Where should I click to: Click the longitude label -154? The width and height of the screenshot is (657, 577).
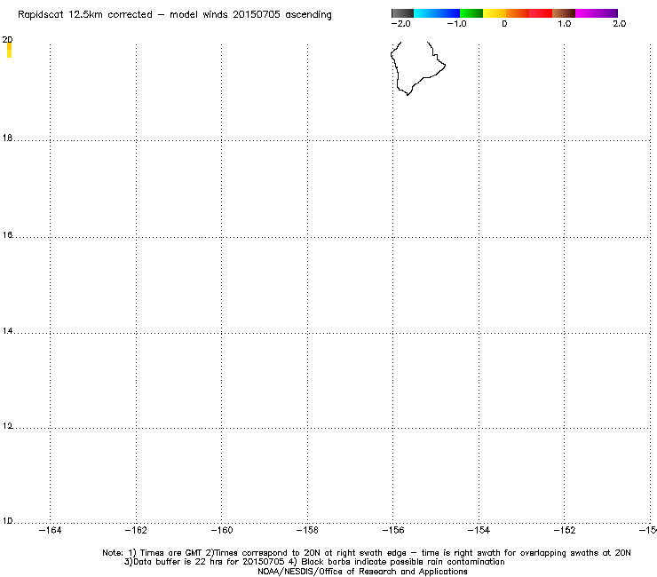479,531
